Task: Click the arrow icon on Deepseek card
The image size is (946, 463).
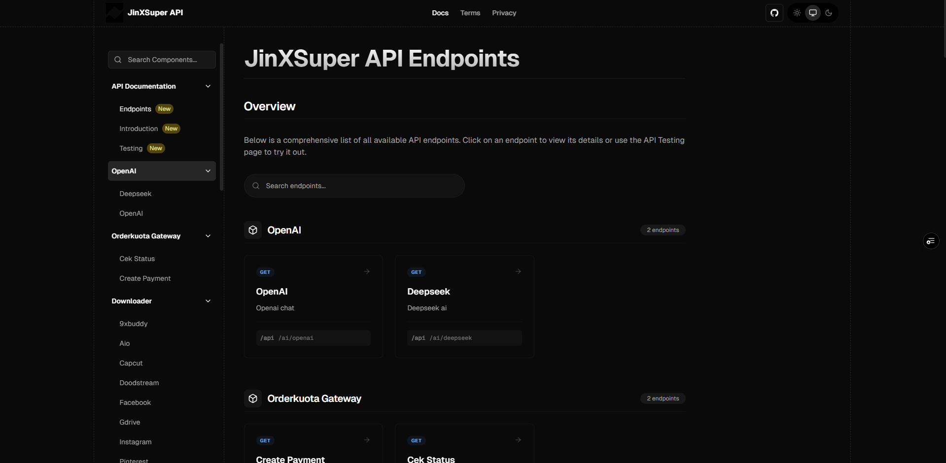Action: (x=518, y=271)
